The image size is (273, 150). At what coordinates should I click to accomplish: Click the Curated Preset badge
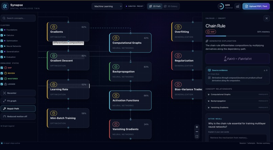click(134, 6)
